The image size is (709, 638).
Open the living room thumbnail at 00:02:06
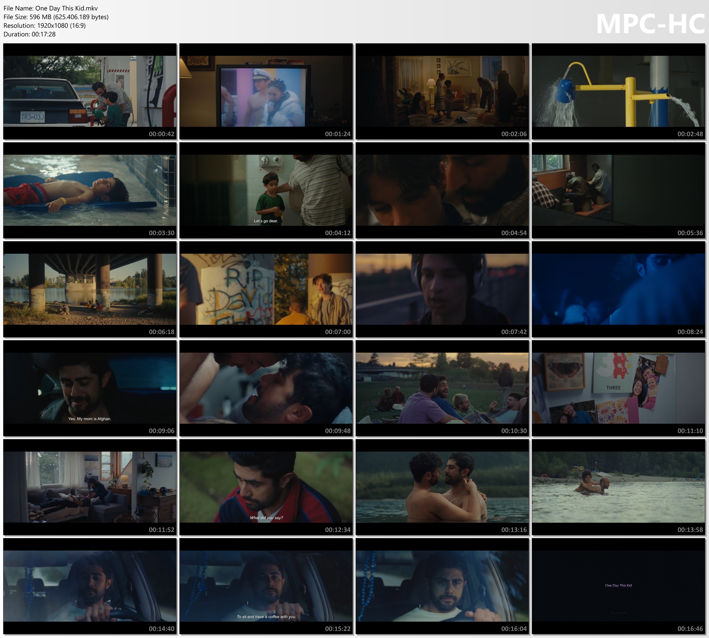point(442,91)
